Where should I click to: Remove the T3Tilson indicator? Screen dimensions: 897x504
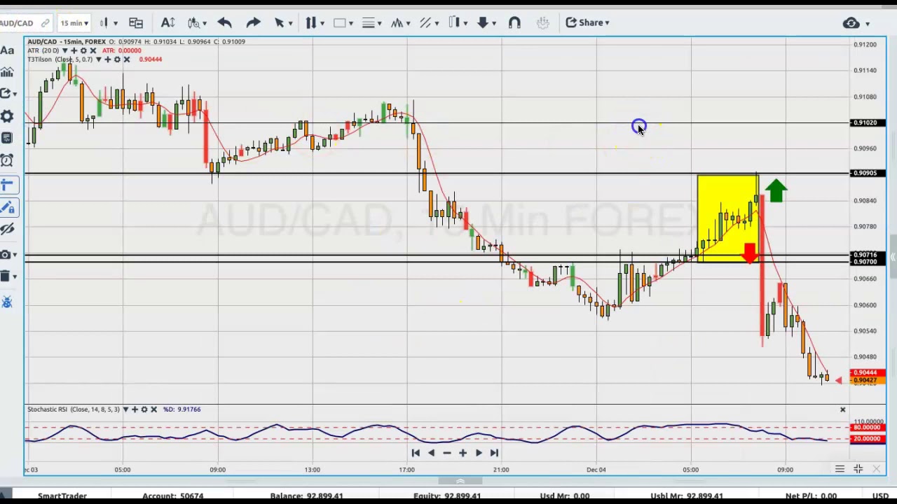(127, 59)
